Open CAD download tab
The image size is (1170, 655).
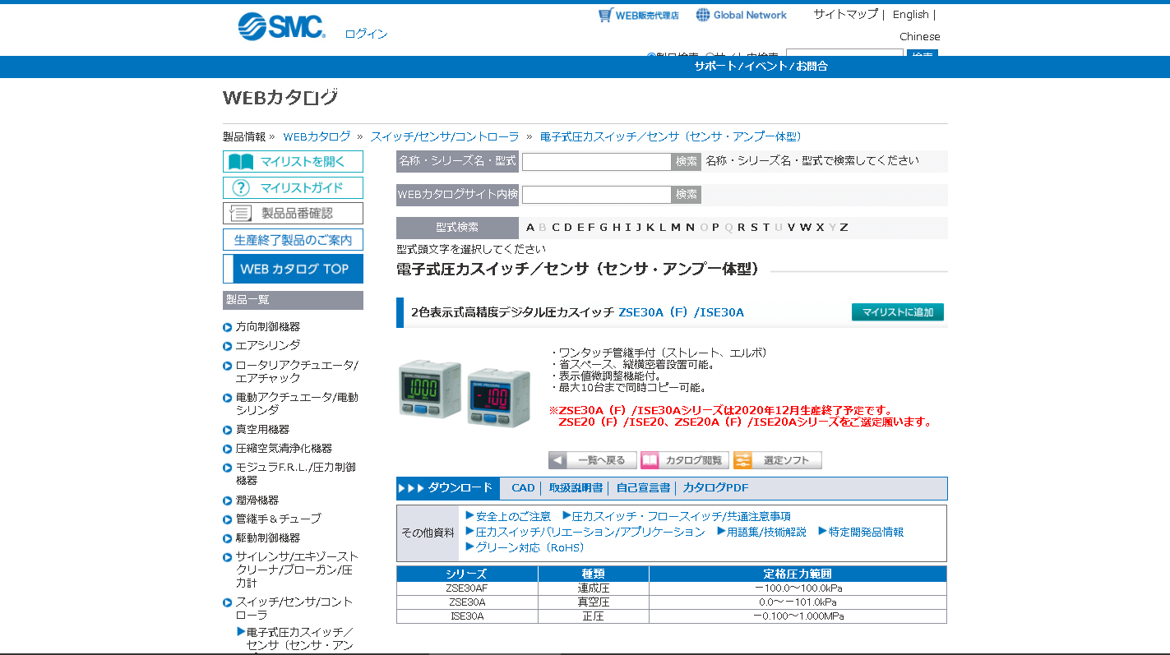coord(523,488)
